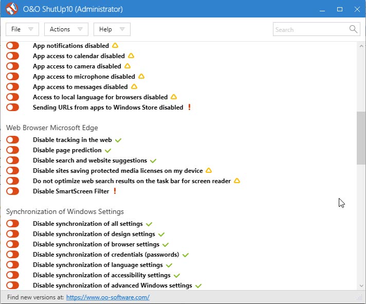Toggle the protected media licenses switch
The image size is (366, 304).
pos(13,170)
